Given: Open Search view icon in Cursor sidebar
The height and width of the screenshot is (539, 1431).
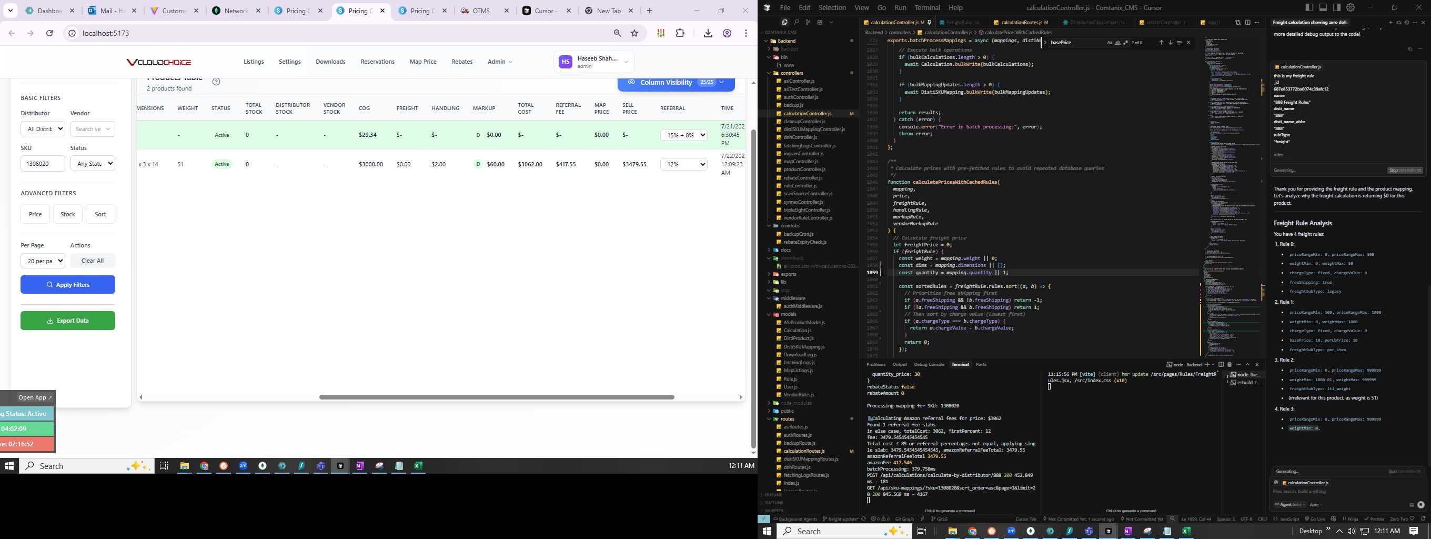Looking at the screenshot, I should (796, 22).
